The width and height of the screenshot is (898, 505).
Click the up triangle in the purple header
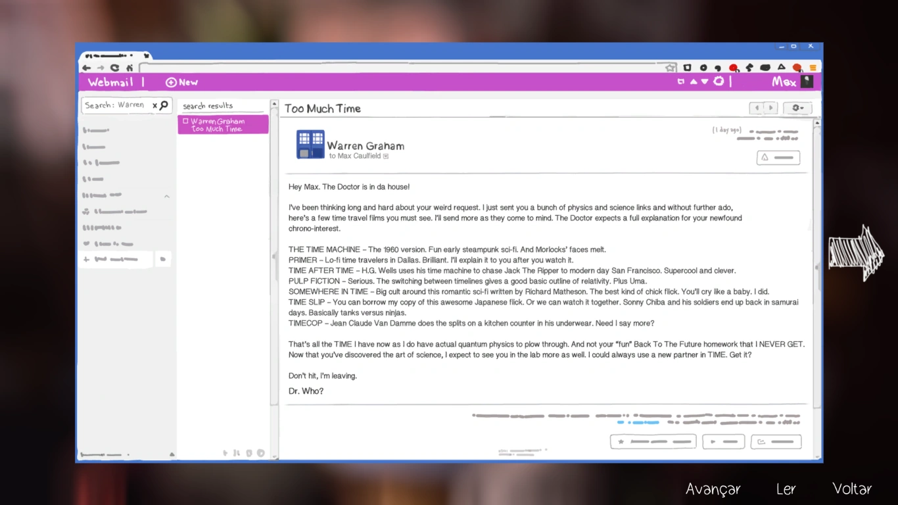[x=693, y=82]
